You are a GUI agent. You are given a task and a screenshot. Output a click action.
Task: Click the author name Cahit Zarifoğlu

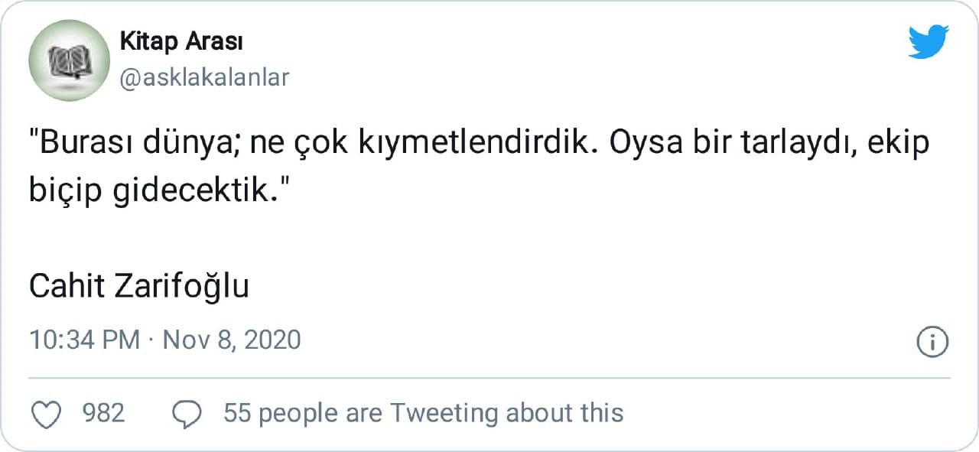pyautogui.click(x=139, y=287)
